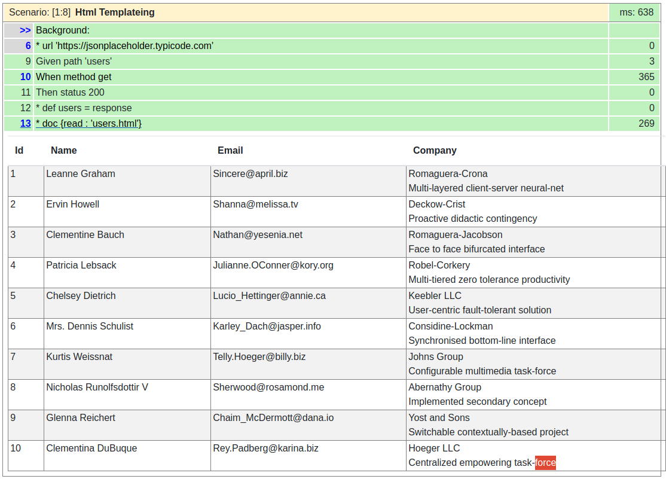The image size is (666, 479).
Task: Click the ms: 638 scenario timing
Action: [636, 12]
